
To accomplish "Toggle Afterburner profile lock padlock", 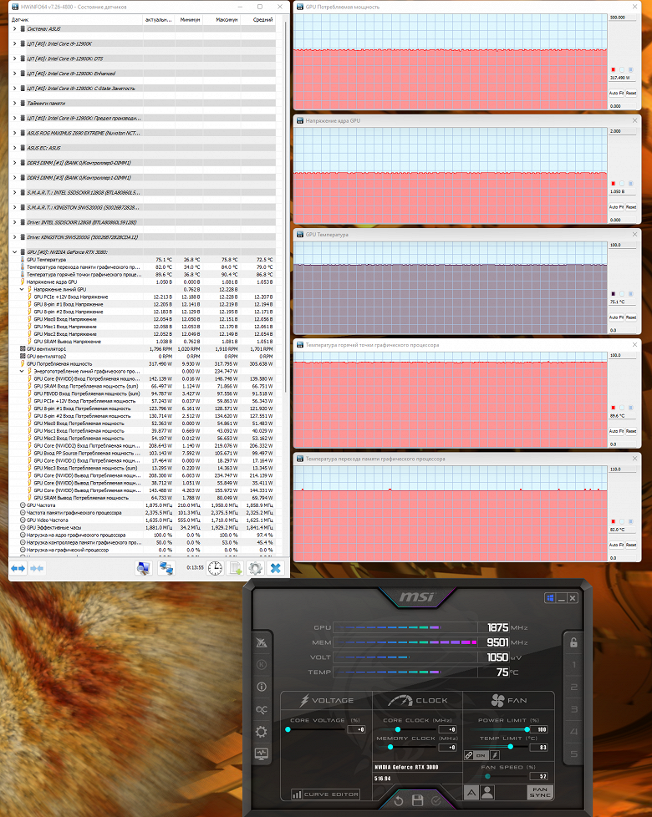I will (573, 642).
